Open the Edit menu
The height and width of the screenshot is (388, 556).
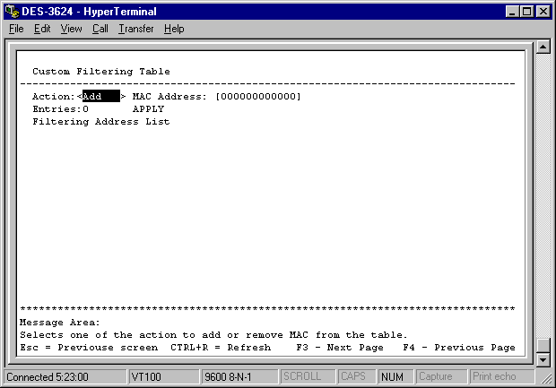click(42, 29)
